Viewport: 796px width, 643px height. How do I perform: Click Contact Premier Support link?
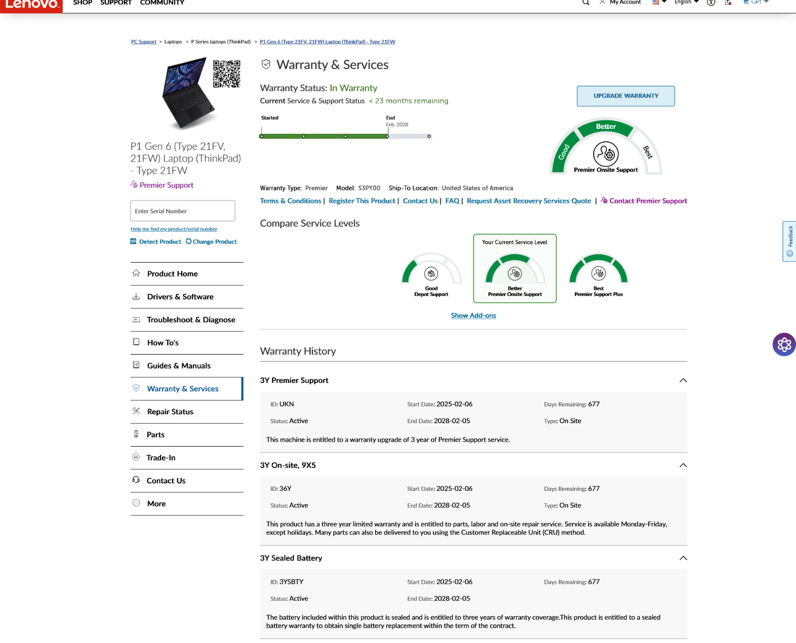[644, 201]
